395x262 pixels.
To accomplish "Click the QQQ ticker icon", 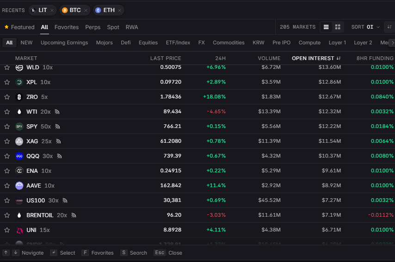I will point(19,156).
